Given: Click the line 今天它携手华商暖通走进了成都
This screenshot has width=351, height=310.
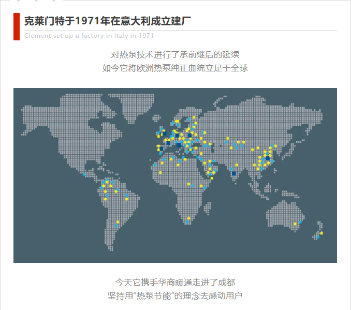Looking at the screenshot, I should click(x=175, y=283).
